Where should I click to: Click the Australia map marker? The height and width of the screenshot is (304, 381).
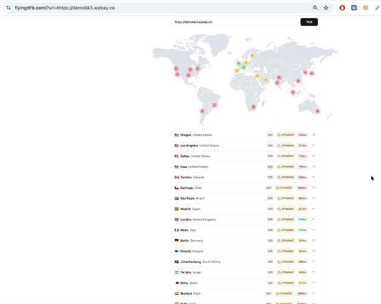click(x=318, y=111)
